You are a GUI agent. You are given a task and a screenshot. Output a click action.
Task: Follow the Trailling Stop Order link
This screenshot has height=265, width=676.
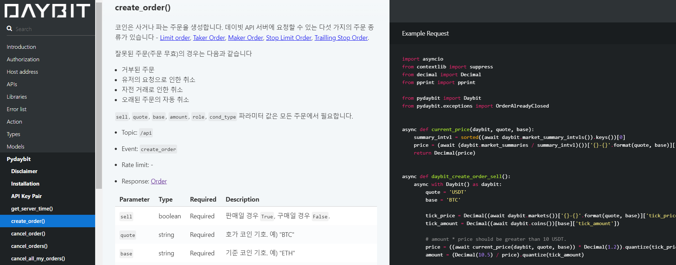tap(341, 38)
